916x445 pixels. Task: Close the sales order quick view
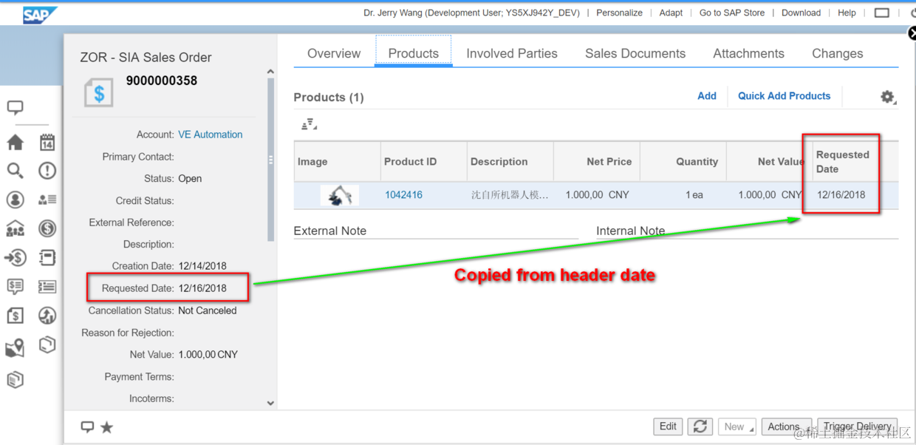pos(912,33)
